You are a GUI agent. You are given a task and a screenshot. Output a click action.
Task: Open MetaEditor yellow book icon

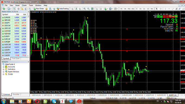coord(46,9)
